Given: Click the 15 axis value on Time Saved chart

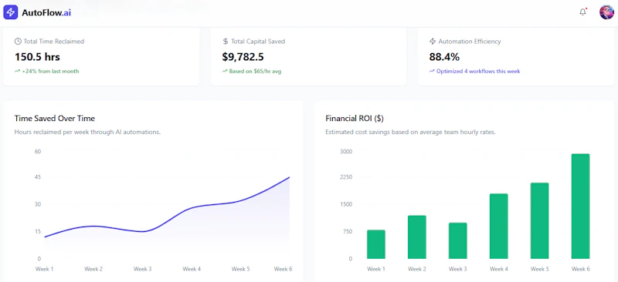Looking at the screenshot, I should 38,231.
